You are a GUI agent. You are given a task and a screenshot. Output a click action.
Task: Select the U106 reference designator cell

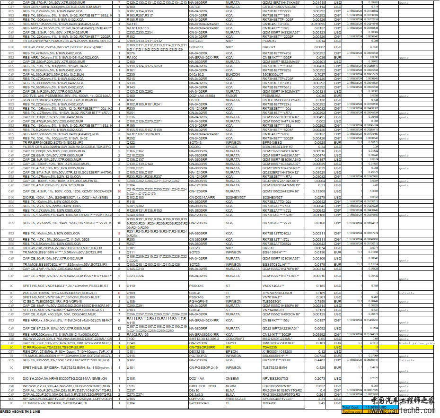click(157, 302)
